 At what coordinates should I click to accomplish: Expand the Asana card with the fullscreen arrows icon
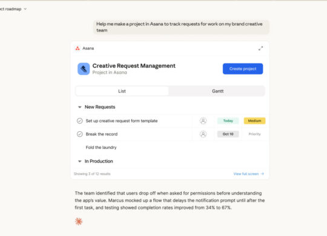(x=260, y=48)
